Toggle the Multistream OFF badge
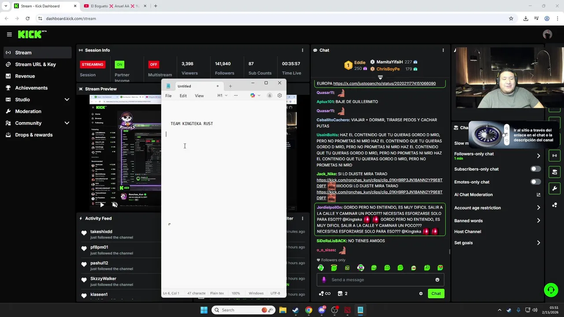Image resolution: width=564 pixels, height=317 pixels. [x=153, y=64]
